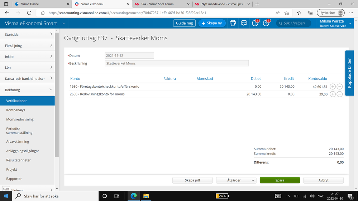Image resolution: width=358 pixels, height=201 pixels.
Task: Open the tab actions icon at window left
Action: pyautogui.click(x=6, y=4)
